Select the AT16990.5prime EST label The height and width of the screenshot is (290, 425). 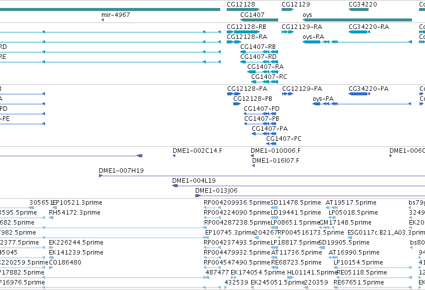[x=354, y=253]
